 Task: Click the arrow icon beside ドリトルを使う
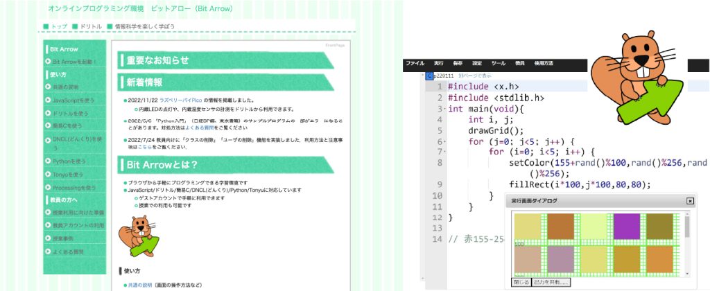[x=48, y=113]
